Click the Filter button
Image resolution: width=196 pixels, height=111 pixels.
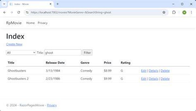tap(87, 53)
